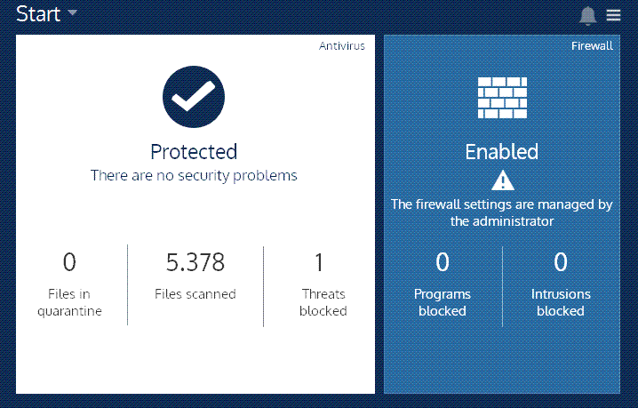The image size is (638, 408).
Task: Open the Antivirus panel label
Action: 342,46
